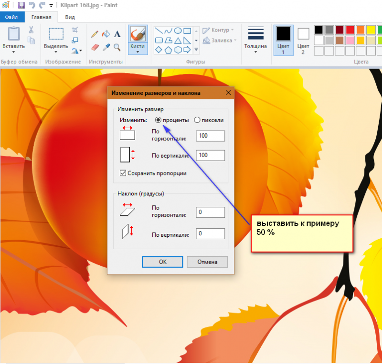This screenshot has width=382, height=364.
Task: Pick the black swatch in the palette
Action: [x=318, y=30]
